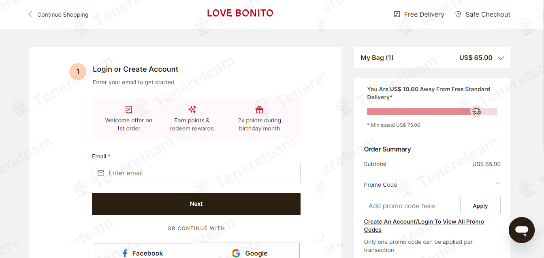Click the Free Delivery package icon
The height and width of the screenshot is (258, 544).
tap(397, 14)
